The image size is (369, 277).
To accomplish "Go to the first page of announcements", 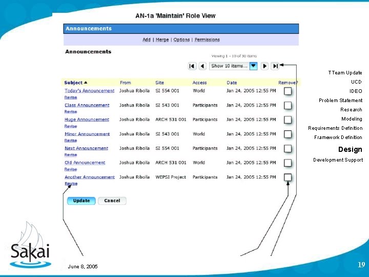I will click(192, 66).
